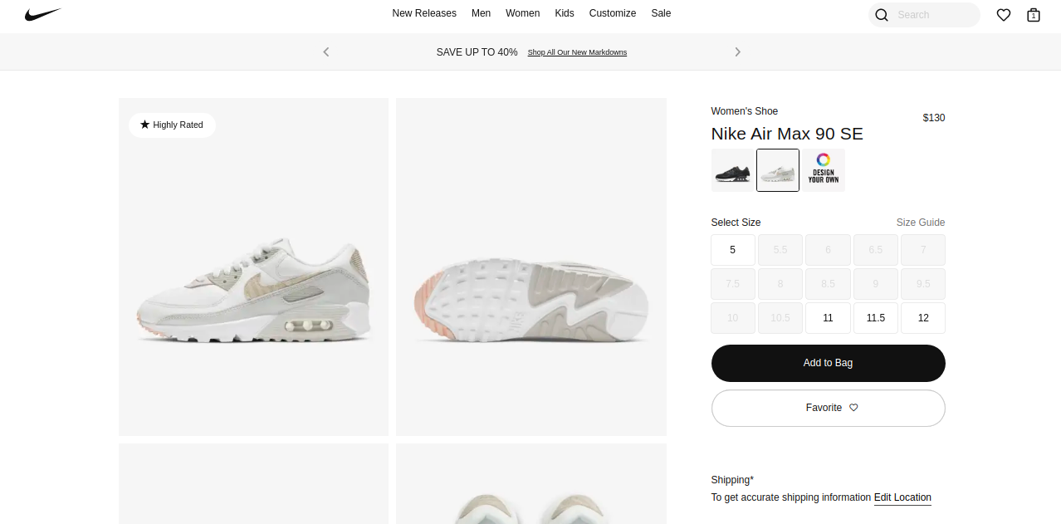Click inside the Search input field
This screenshot has height=524, width=1061.
930,15
